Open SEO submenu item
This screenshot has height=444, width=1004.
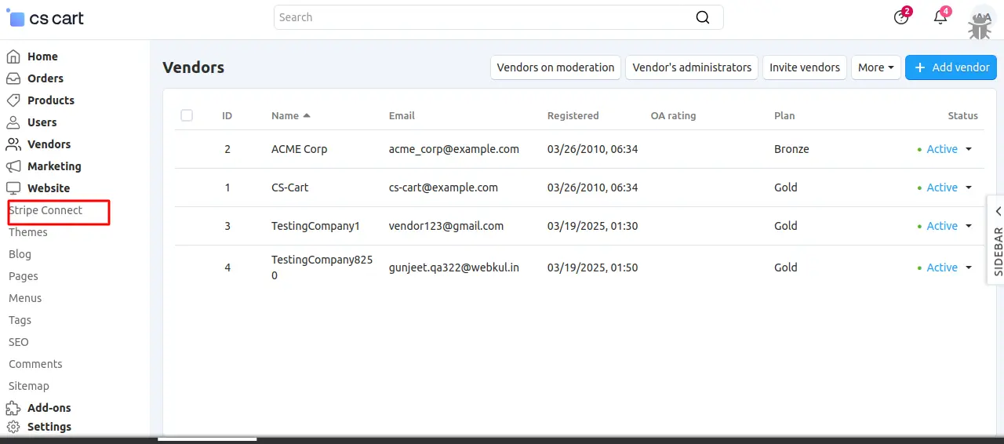[x=19, y=342]
